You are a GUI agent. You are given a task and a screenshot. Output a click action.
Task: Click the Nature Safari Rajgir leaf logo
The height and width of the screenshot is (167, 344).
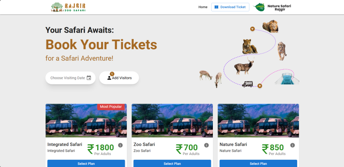coord(259,7)
